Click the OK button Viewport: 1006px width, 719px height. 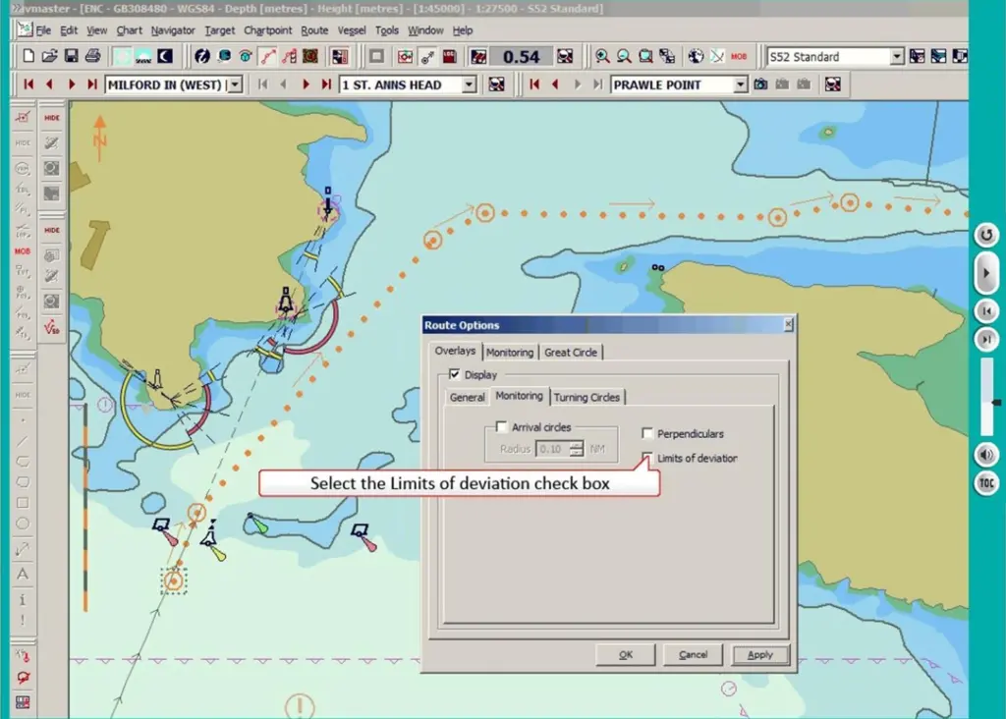point(626,655)
